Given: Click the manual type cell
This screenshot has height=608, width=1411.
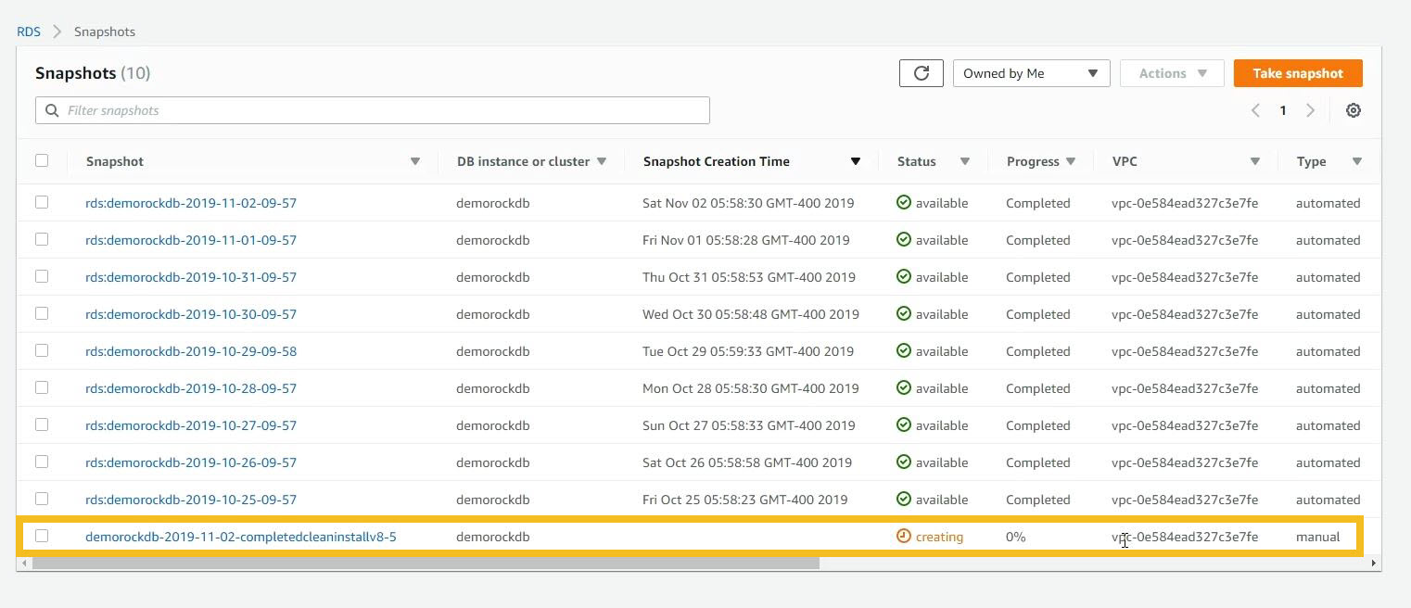Looking at the screenshot, I should [1317, 537].
